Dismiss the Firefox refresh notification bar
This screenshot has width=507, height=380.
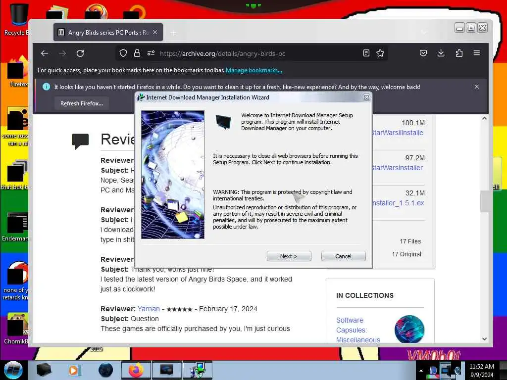[477, 87]
